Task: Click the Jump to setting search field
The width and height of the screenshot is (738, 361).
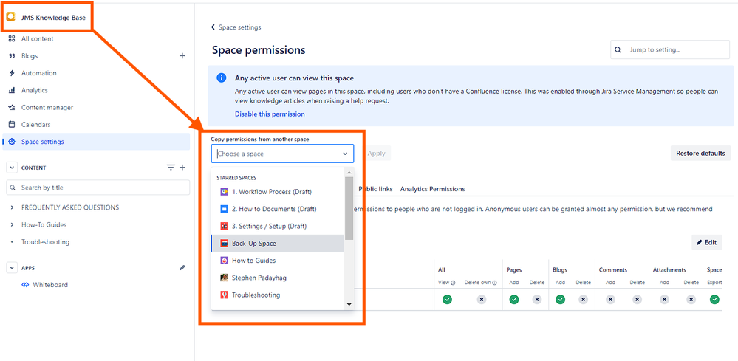Action: 670,49
